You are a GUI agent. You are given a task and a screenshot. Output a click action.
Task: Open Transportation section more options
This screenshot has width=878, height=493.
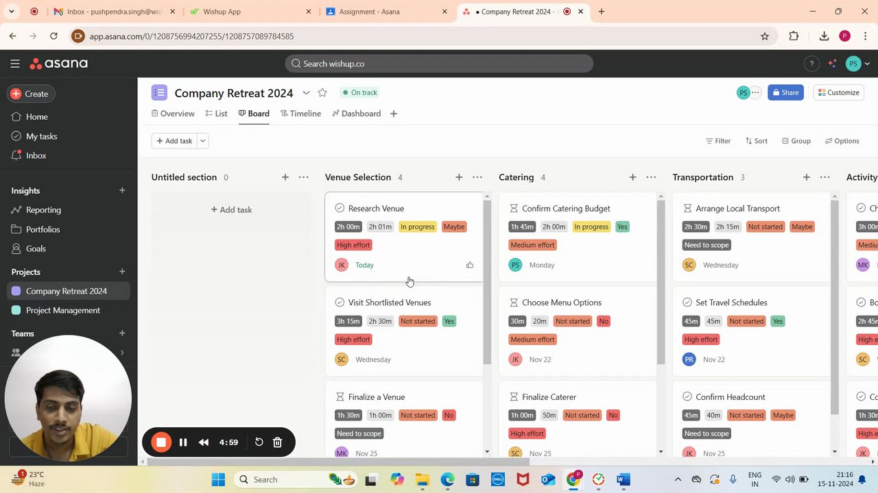click(825, 177)
